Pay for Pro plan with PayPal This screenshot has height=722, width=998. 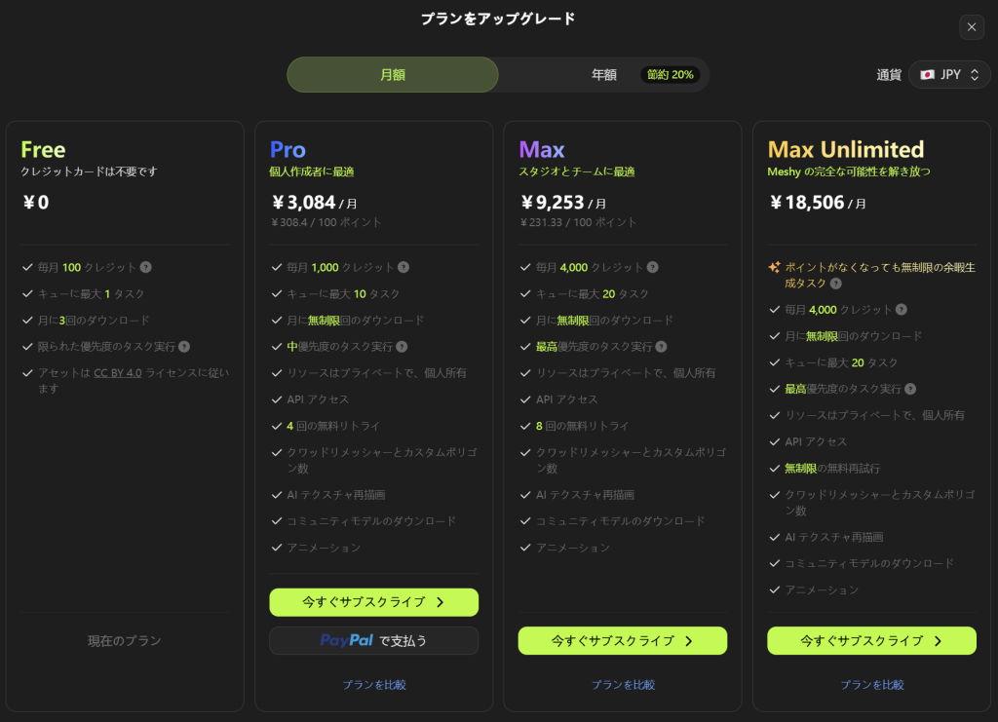point(373,640)
